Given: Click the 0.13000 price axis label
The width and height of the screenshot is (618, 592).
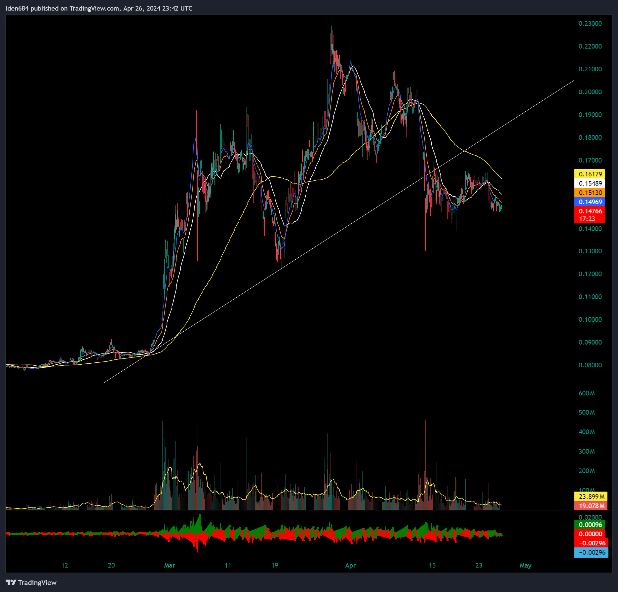Looking at the screenshot, I should [x=590, y=251].
